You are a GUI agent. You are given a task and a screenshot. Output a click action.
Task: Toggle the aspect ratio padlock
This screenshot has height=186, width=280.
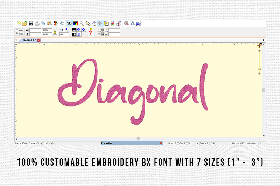coord(55,32)
